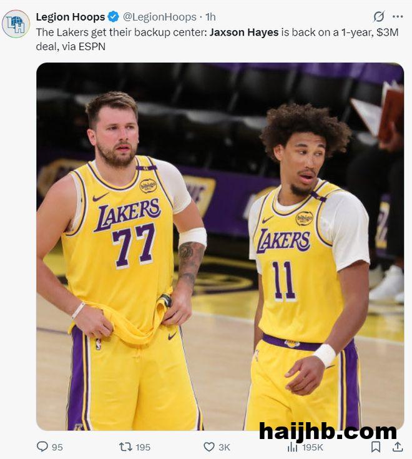The image size is (412, 459).
Task: Click the 95 replies count
Action: tap(57, 447)
